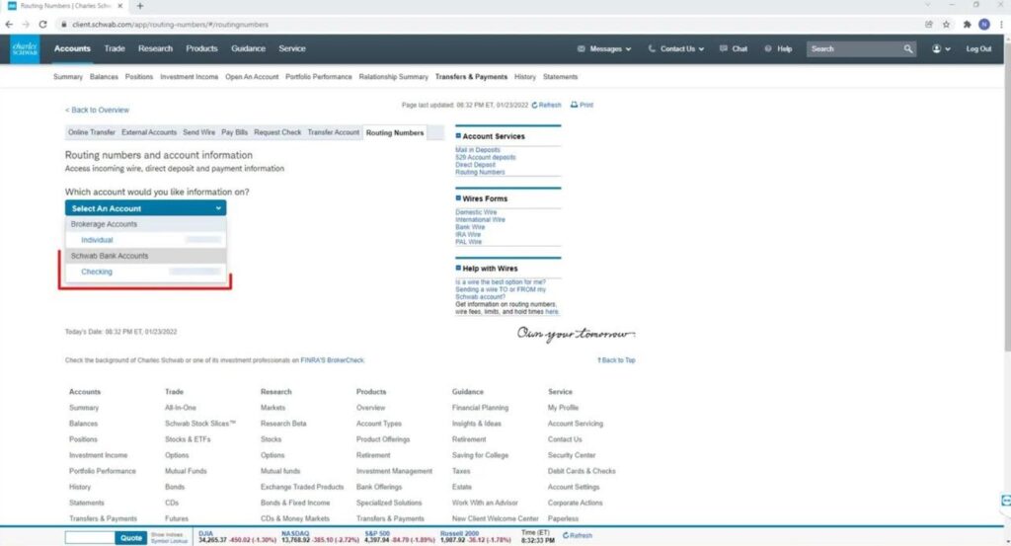Go to the Positions sub-navigation item

(138, 77)
